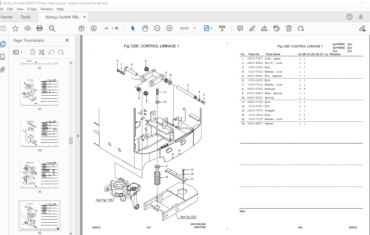The width and height of the screenshot is (370, 235).
Task: Activate the hand pan tool
Action: [x=145, y=28]
